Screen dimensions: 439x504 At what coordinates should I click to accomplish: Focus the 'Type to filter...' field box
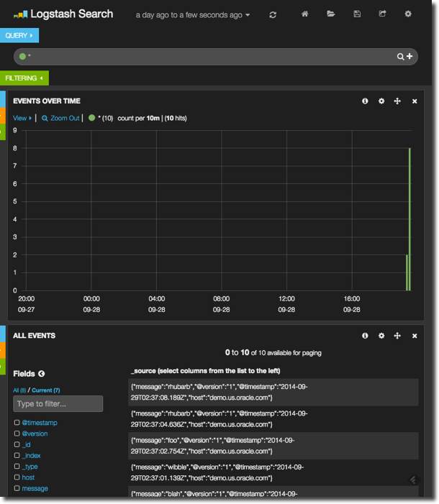[x=58, y=404]
